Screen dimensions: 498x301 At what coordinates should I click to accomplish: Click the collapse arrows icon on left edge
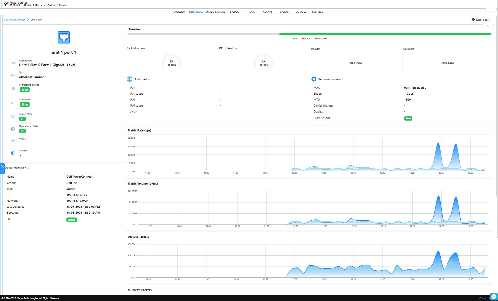(x=2, y=171)
